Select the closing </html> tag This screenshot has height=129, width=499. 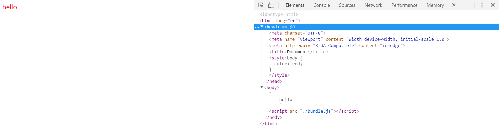(269, 124)
